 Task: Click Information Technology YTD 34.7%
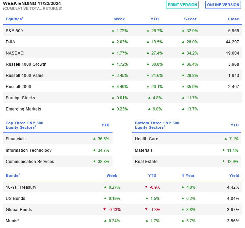(103, 150)
